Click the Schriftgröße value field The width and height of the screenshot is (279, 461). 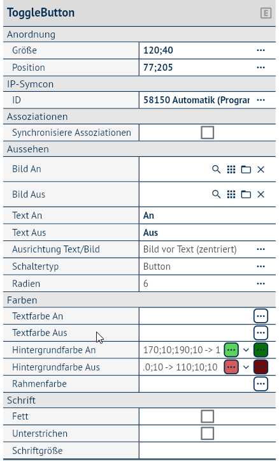tap(208, 451)
